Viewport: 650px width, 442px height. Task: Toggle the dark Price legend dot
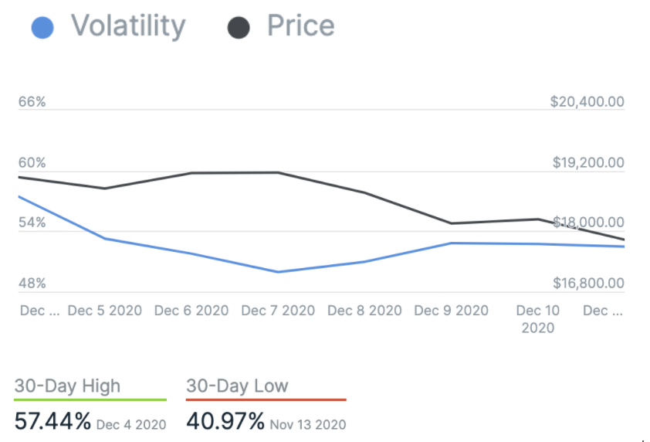[x=239, y=28]
